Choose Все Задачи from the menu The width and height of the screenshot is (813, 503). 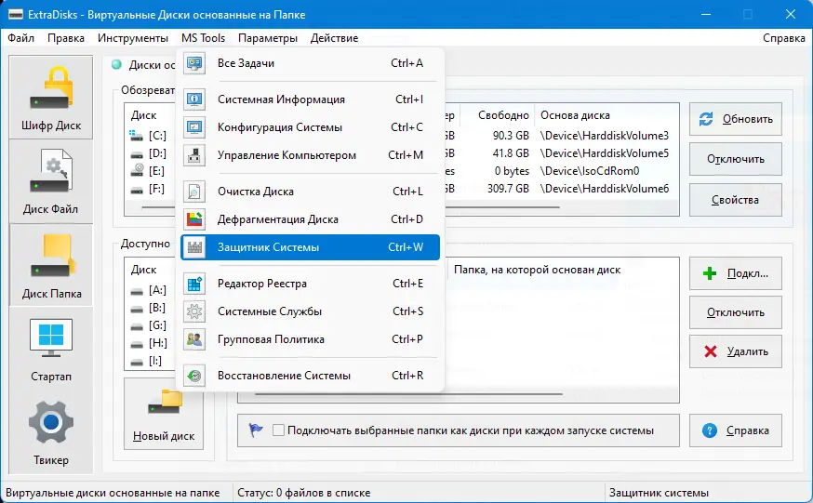[x=310, y=63]
